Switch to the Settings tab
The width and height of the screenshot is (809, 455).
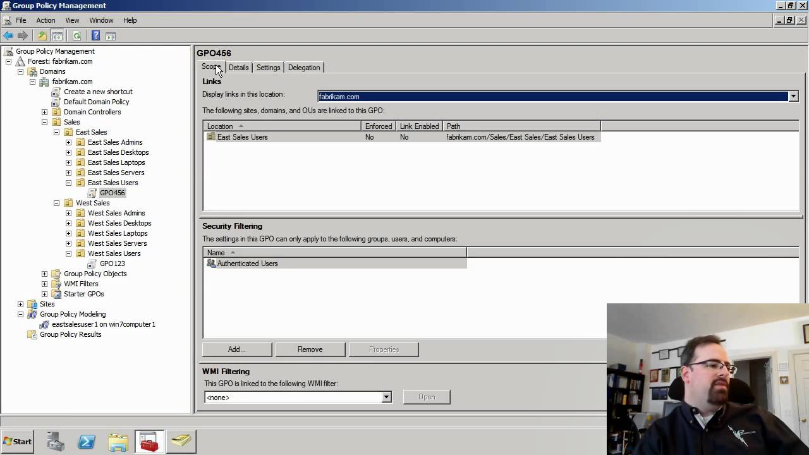click(x=268, y=68)
